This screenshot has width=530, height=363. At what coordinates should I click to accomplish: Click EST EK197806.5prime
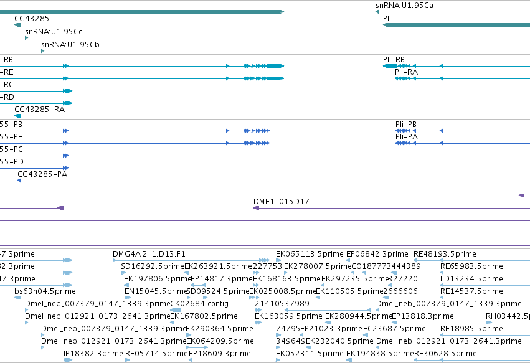[158, 279]
